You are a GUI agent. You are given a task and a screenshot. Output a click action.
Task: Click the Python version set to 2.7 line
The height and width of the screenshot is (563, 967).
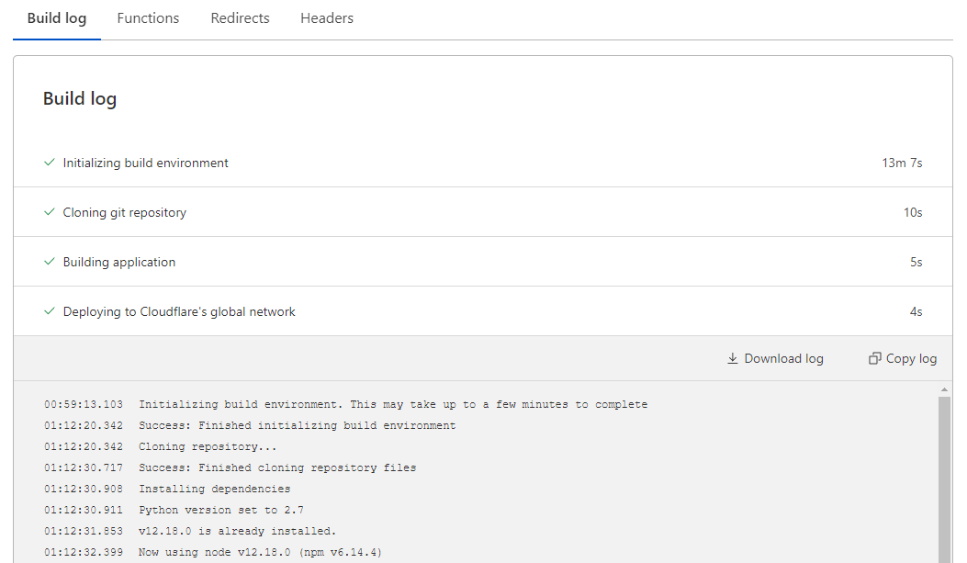click(x=221, y=510)
